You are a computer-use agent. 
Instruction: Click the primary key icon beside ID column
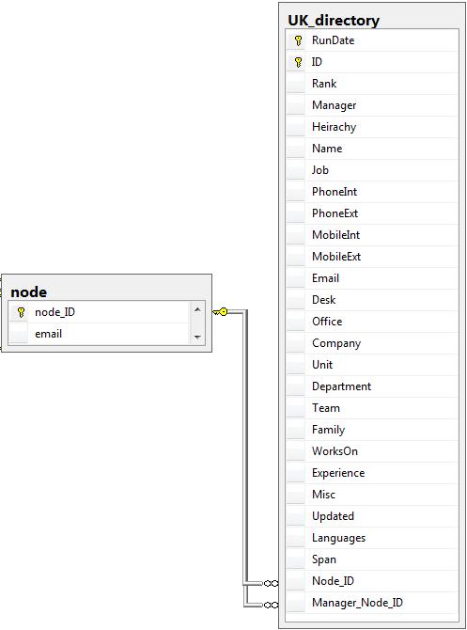(298, 62)
